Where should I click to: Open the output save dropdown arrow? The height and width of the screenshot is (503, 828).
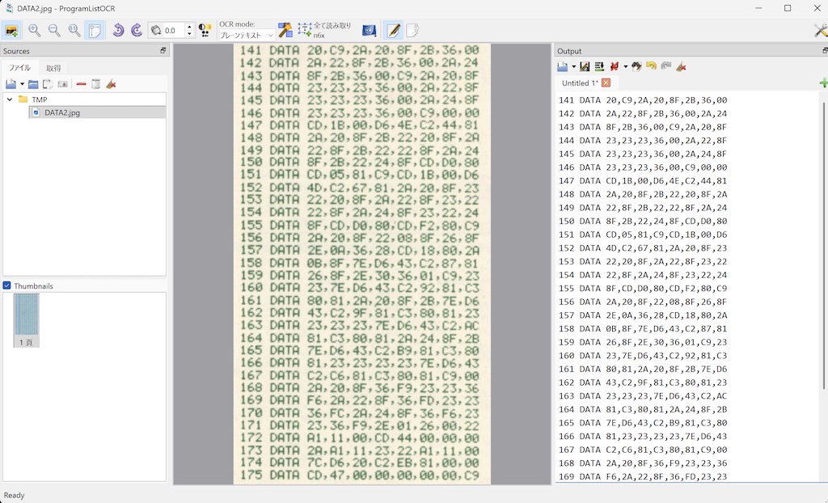pyautogui.click(x=573, y=66)
